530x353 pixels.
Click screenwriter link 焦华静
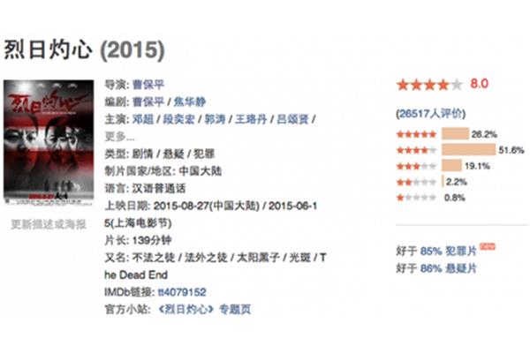coord(190,101)
